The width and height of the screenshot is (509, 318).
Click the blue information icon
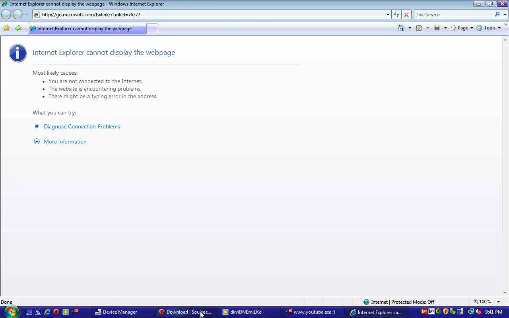click(x=18, y=53)
